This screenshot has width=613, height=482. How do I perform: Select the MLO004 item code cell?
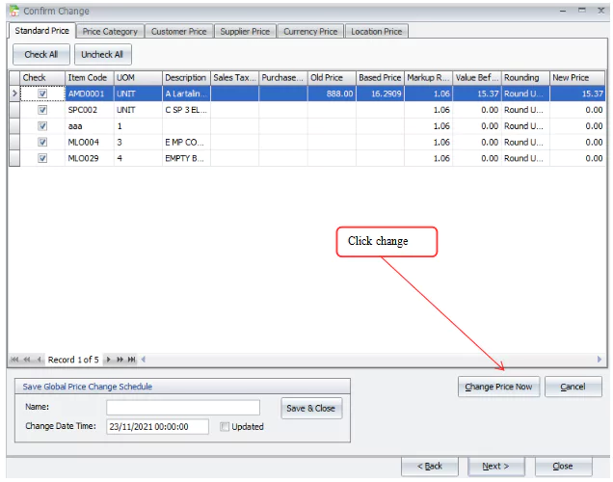[89, 142]
